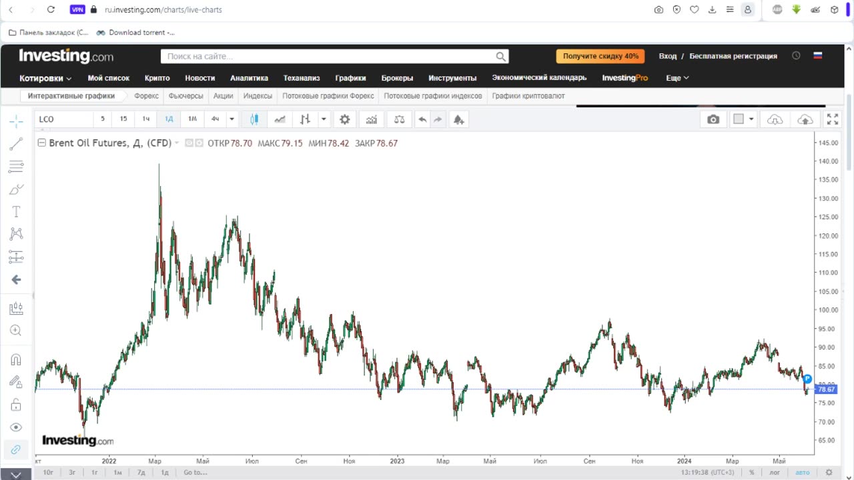Open the VPN badge in address bar
Viewport: 854px width, 480px height.
[77, 10]
